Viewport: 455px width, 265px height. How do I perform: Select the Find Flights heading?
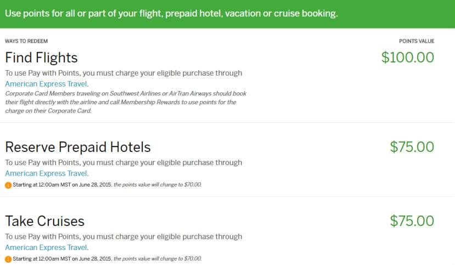pos(41,58)
